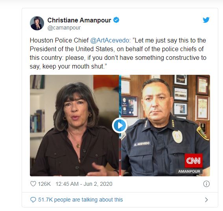Click the blue verified checkmark badge
Image resolution: width=223 pixels, height=211 pixels.
[116, 20]
